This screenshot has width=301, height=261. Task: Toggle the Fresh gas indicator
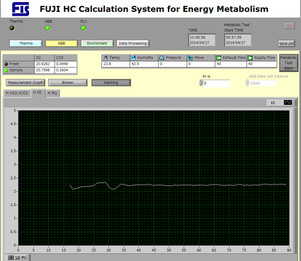coord(6,64)
